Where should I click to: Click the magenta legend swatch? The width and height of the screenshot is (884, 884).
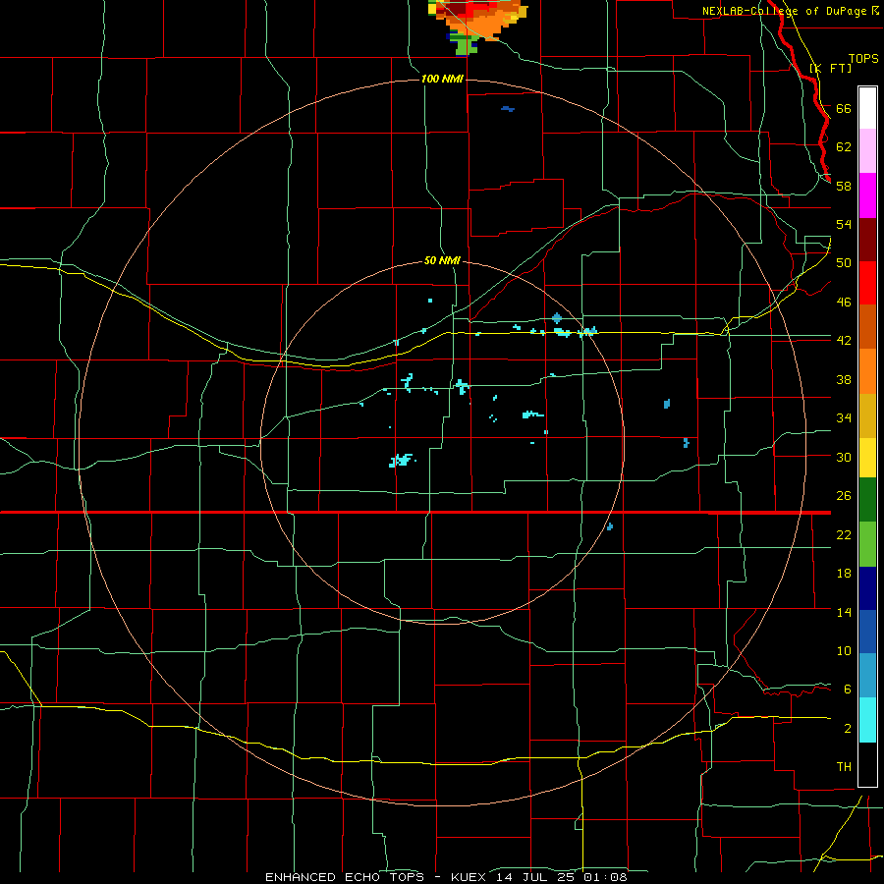point(867,195)
